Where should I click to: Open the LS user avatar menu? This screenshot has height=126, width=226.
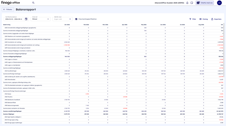219,3
